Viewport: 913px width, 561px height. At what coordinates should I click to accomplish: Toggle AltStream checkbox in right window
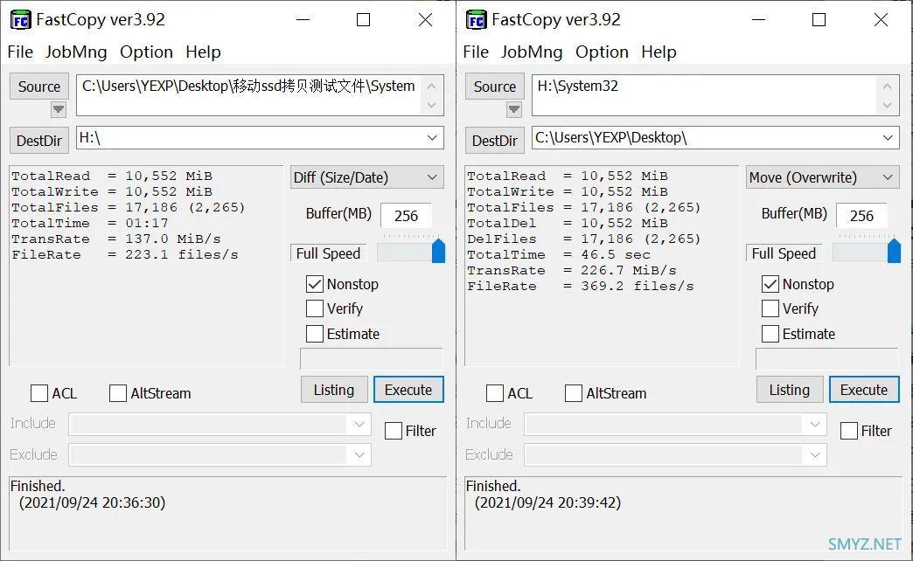(573, 393)
